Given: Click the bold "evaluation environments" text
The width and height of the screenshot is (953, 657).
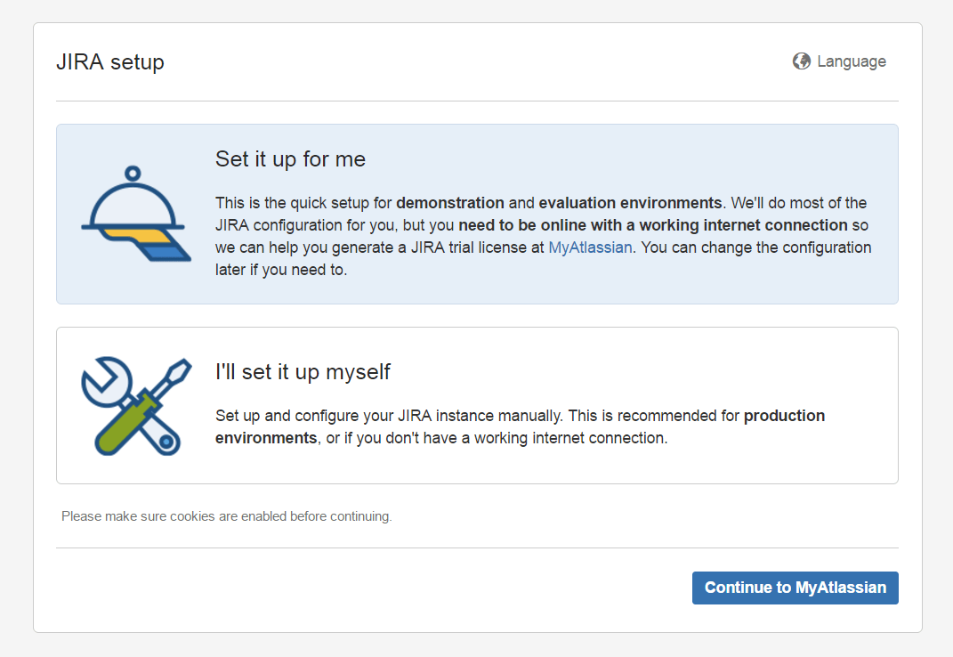Looking at the screenshot, I should pyautogui.click(x=629, y=203).
